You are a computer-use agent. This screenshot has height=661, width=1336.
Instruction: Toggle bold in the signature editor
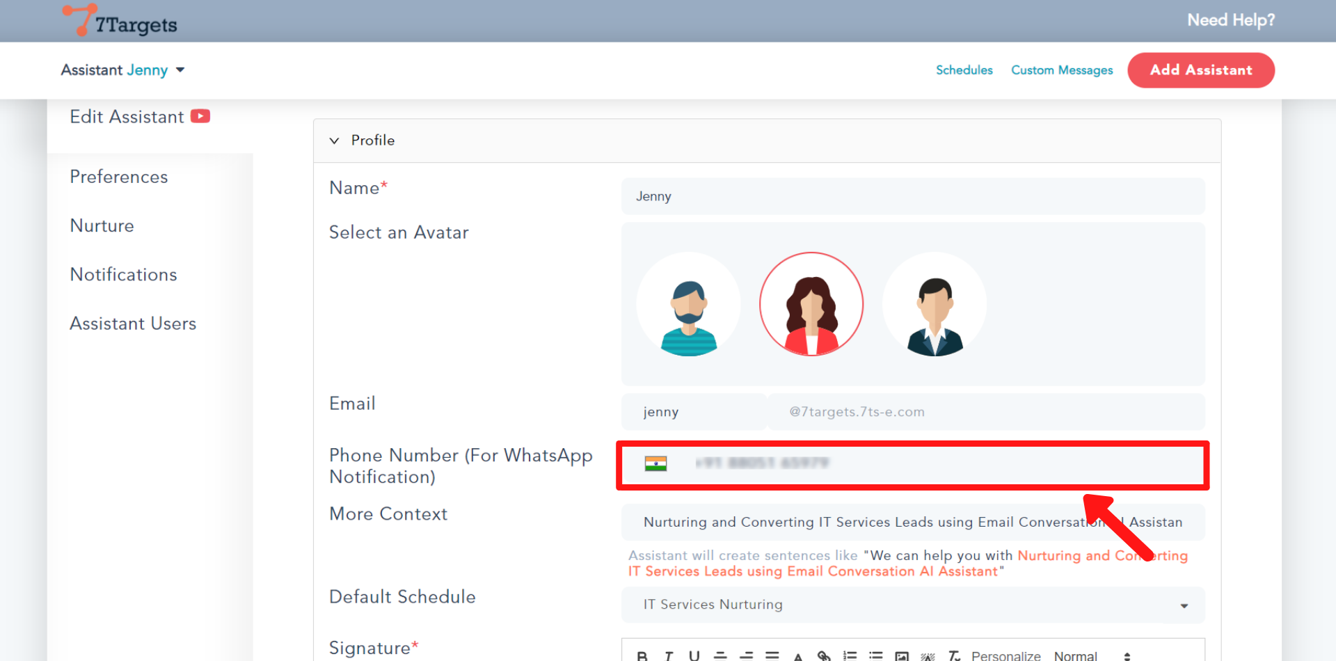tap(642, 655)
